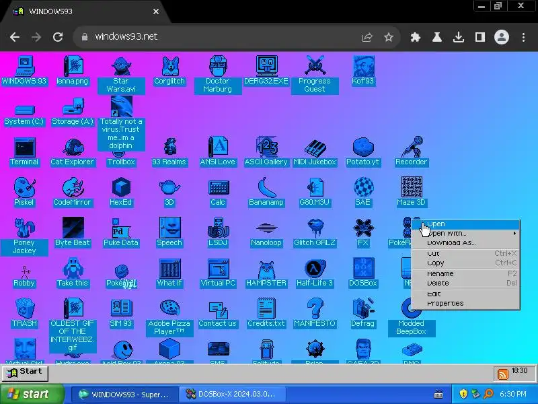The width and height of the screenshot is (538, 404).
Task: Bookmark page with star icon
Action: [x=389, y=37]
